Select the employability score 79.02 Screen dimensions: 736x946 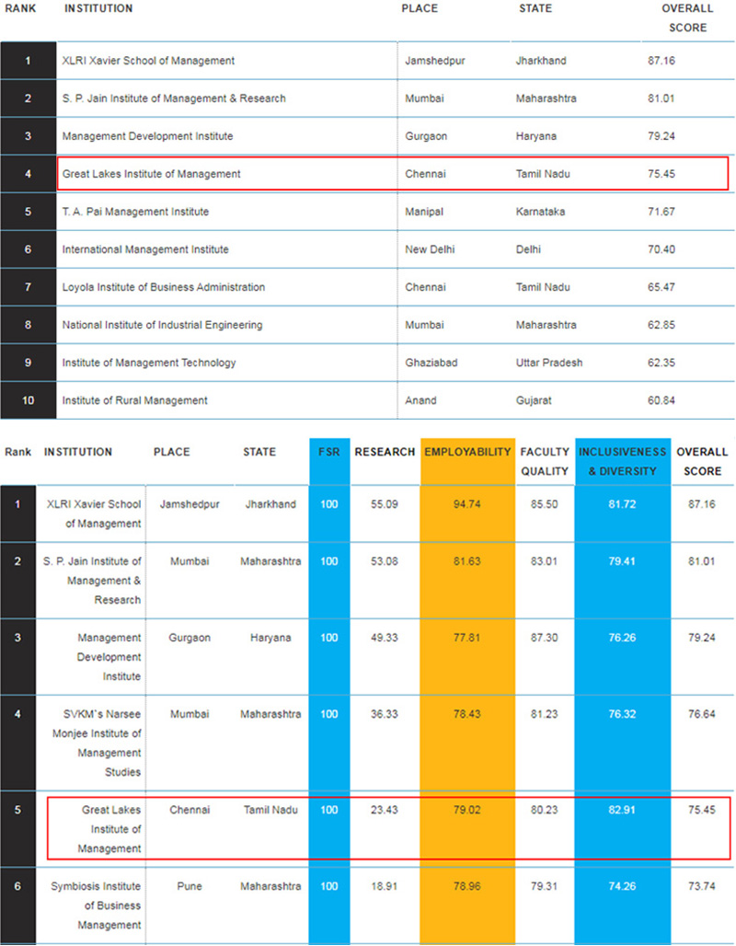pyautogui.click(x=467, y=810)
